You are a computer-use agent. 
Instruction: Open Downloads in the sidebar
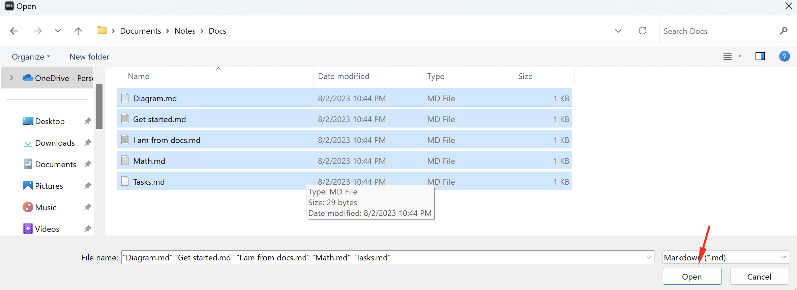click(x=55, y=143)
